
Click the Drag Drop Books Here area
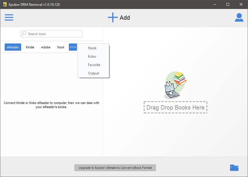click(175, 107)
